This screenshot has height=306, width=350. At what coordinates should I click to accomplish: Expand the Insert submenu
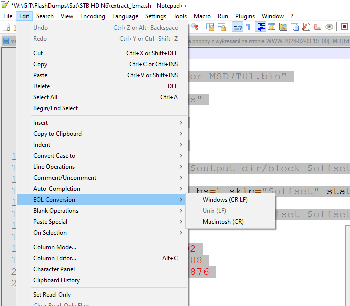click(x=102, y=123)
